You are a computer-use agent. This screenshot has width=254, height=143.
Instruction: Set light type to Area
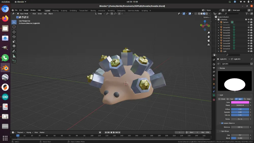(247, 99)
